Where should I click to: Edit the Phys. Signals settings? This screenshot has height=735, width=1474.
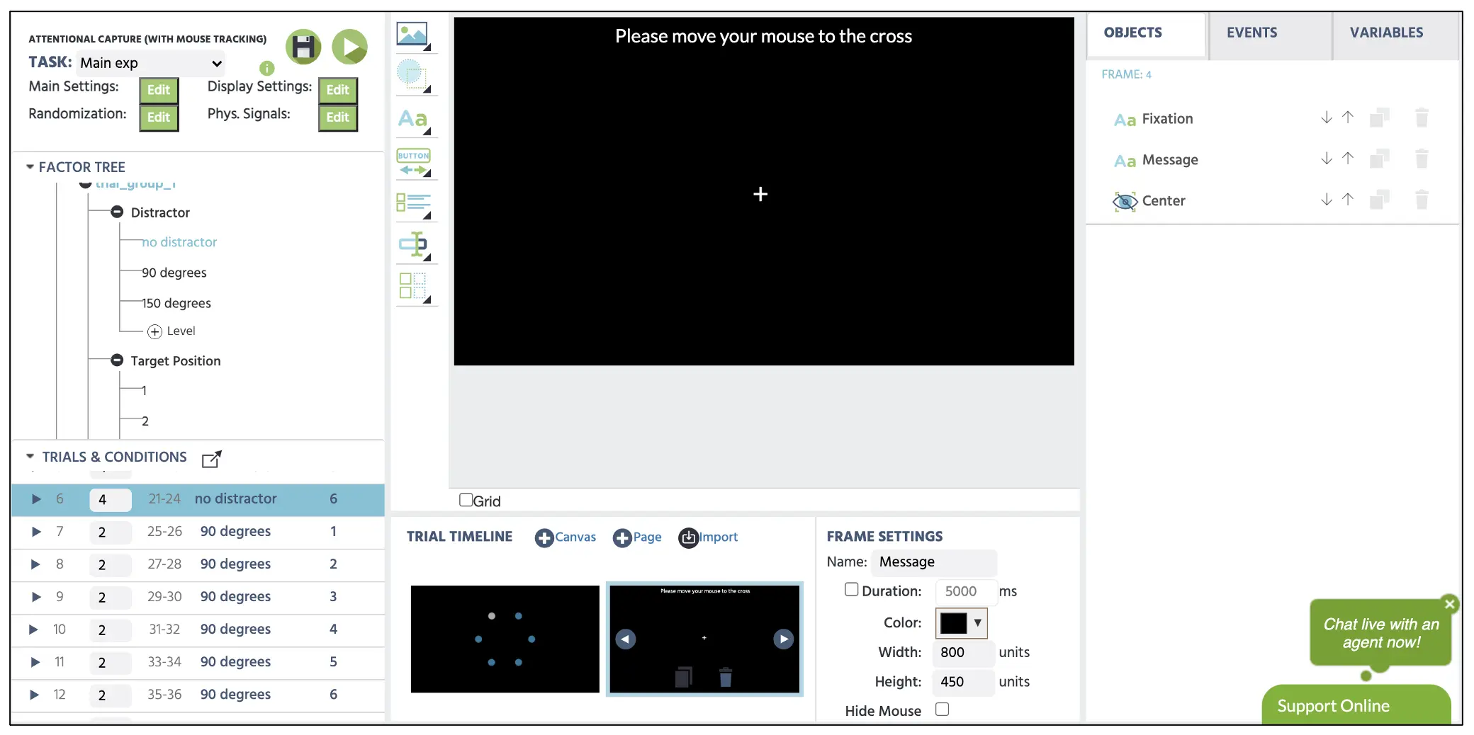[x=338, y=118]
